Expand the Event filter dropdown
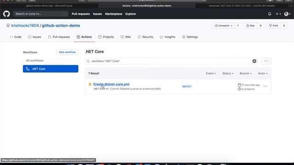The width and height of the screenshot is (294, 165). [x=211, y=73]
